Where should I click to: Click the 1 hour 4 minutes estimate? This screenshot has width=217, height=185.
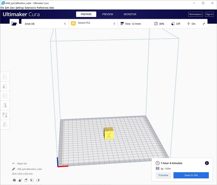171,163
